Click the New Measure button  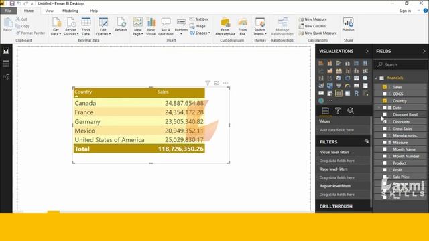pos(313,19)
